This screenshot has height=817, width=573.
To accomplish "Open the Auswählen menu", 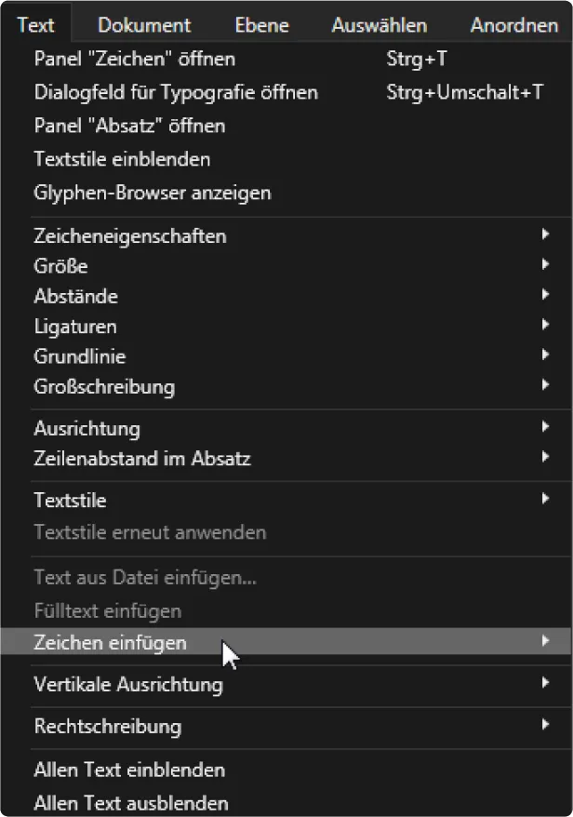I will (379, 25).
